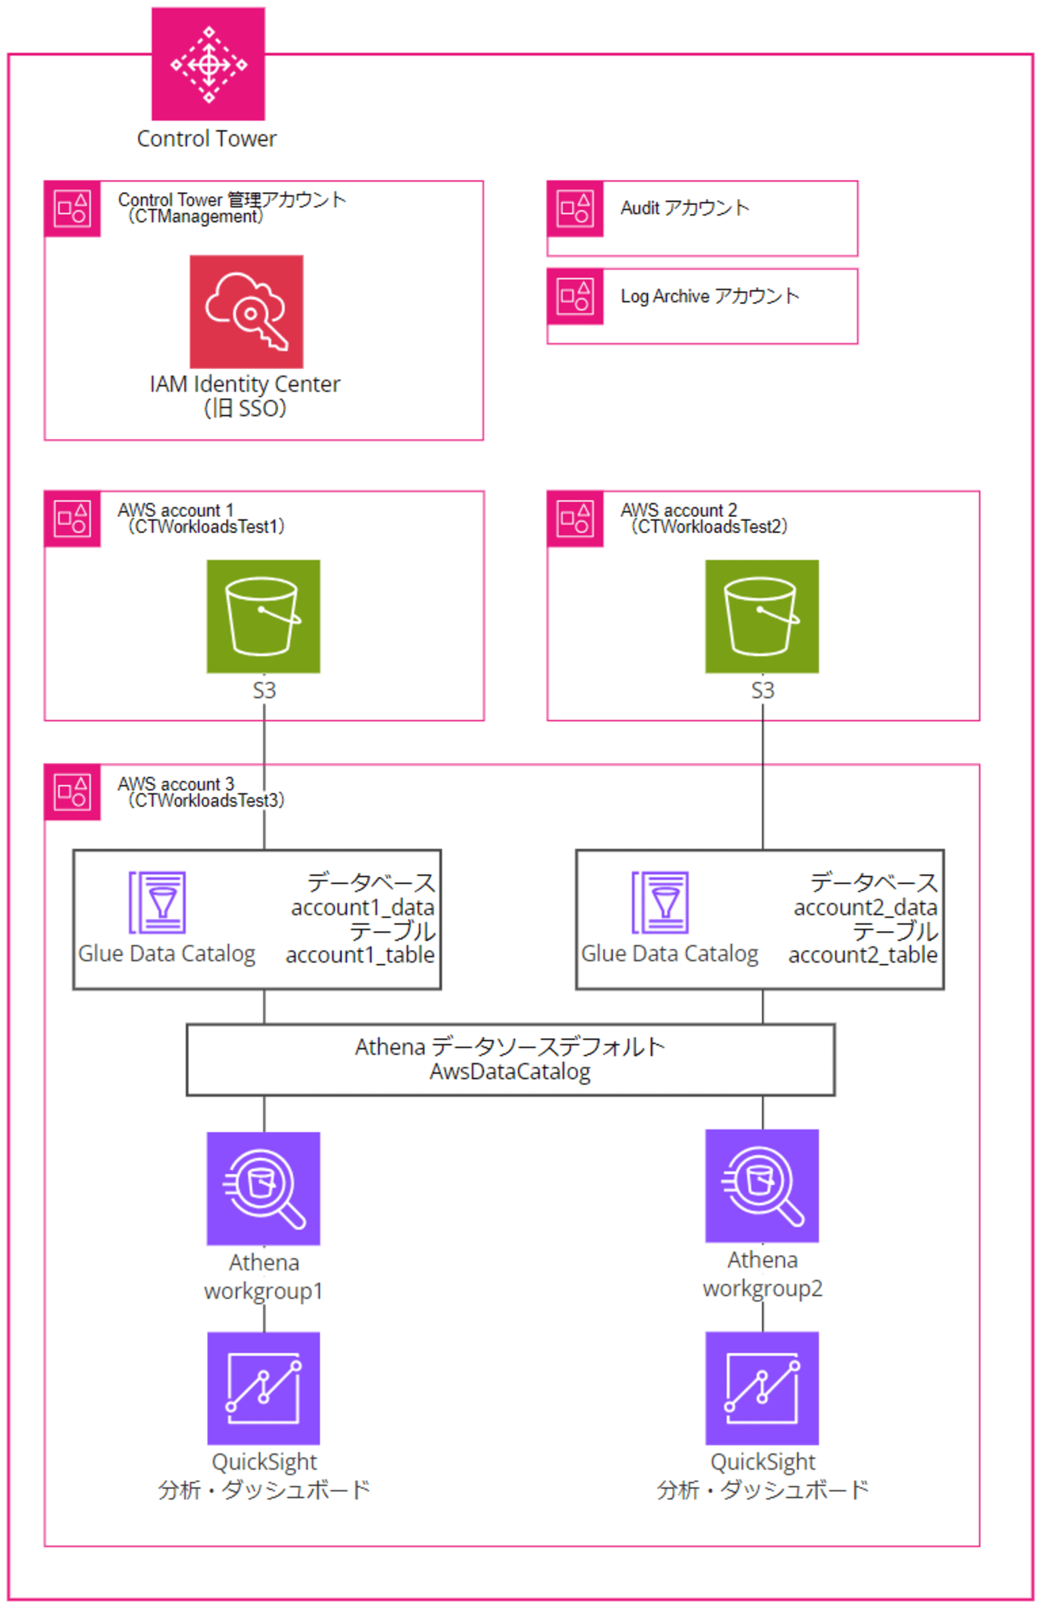The width and height of the screenshot is (1040, 1608).
Task: Click the Glue Data Catalog label beside account2_data
Action: 669,954
